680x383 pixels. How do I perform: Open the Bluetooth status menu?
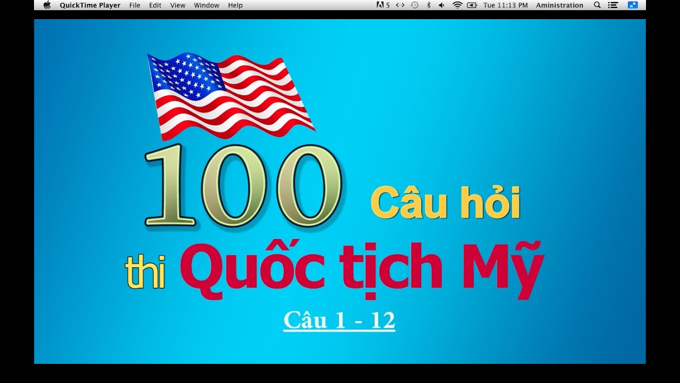tap(429, 5)
